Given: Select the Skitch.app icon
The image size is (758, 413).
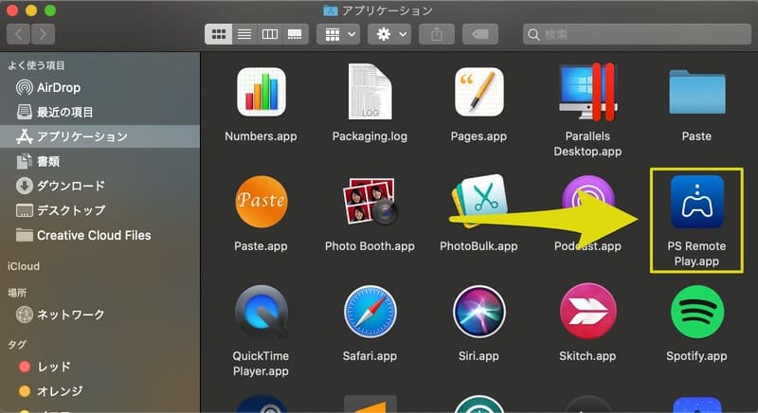Looking at the screenshot, I should (587, 314).
